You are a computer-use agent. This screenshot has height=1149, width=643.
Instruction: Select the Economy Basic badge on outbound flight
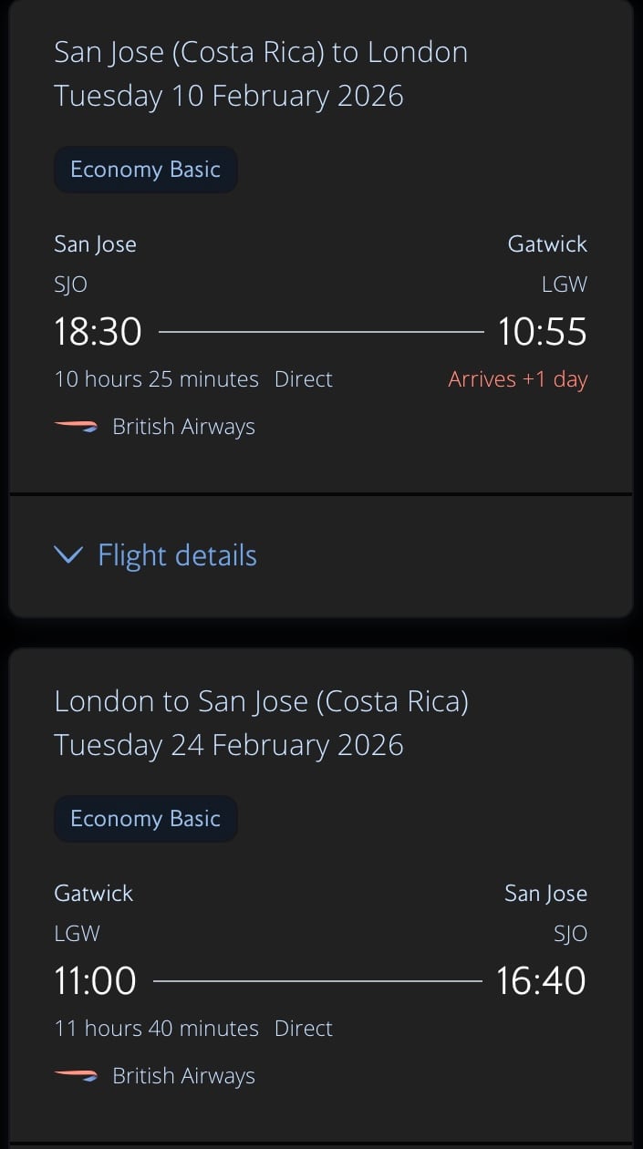(145, 169)
